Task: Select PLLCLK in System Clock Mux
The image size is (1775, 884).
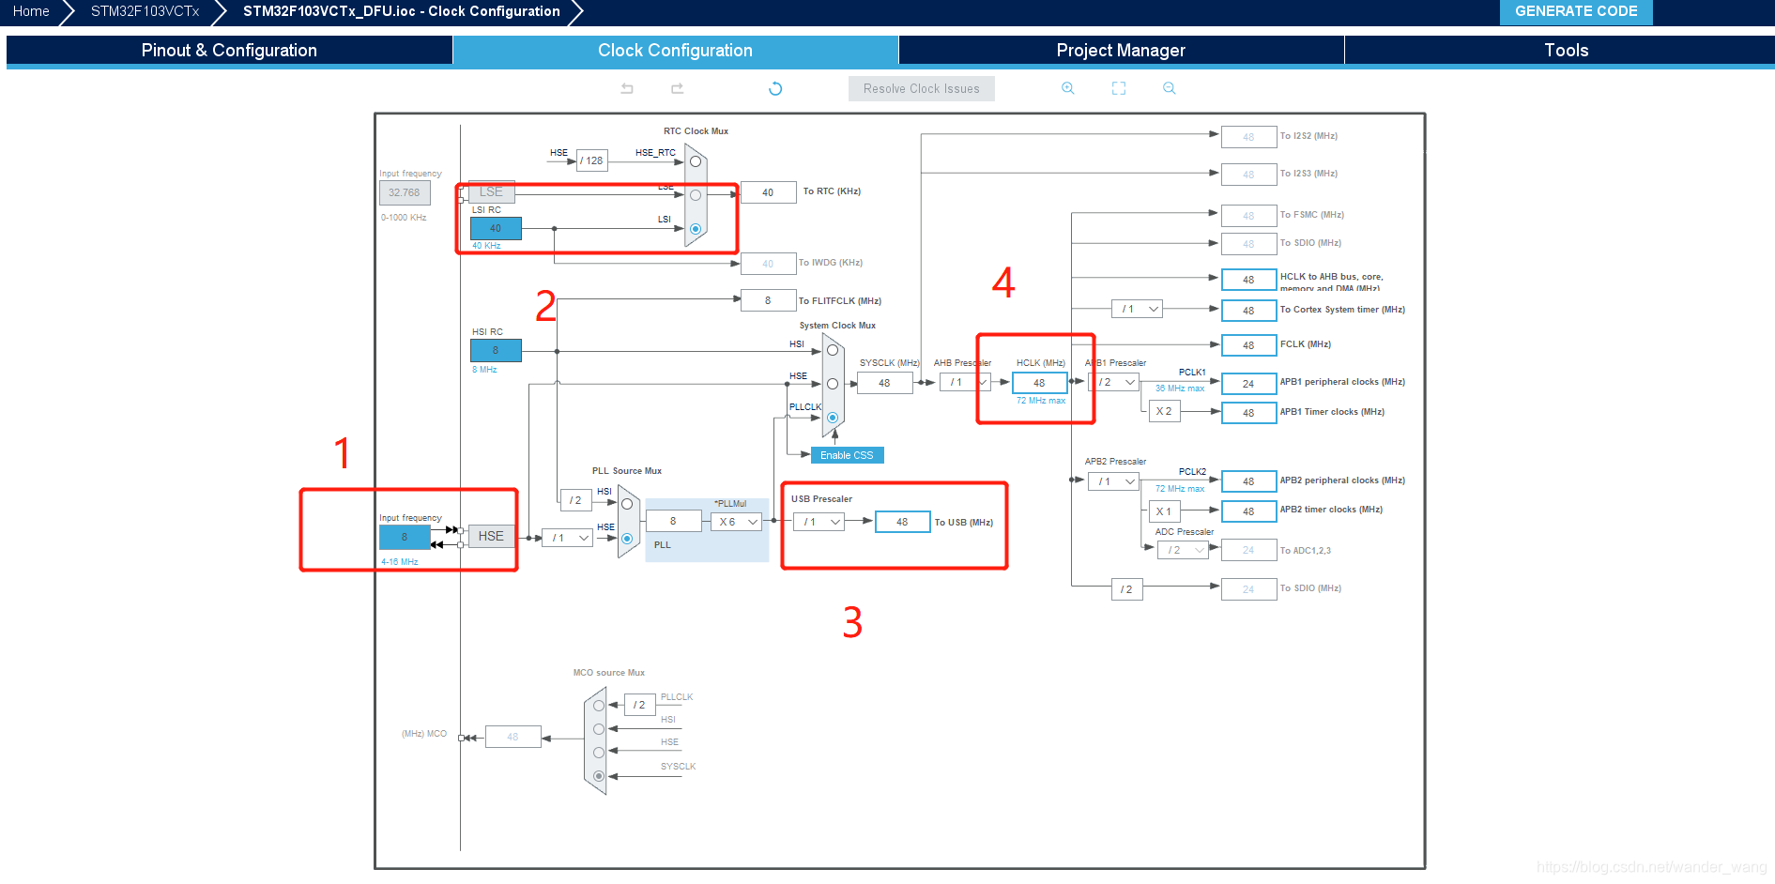Action: pyautogui.click(x=833, y=418)
